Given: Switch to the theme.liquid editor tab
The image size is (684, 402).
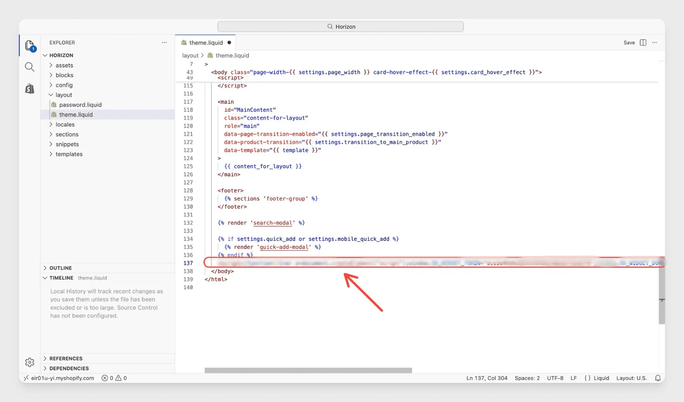Looking at the screenshot, I should point(206,43).
